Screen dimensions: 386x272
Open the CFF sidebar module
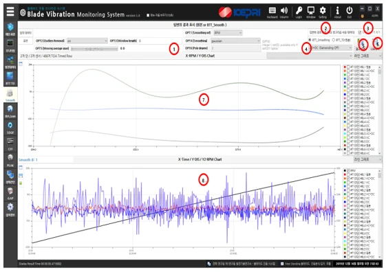10,144
